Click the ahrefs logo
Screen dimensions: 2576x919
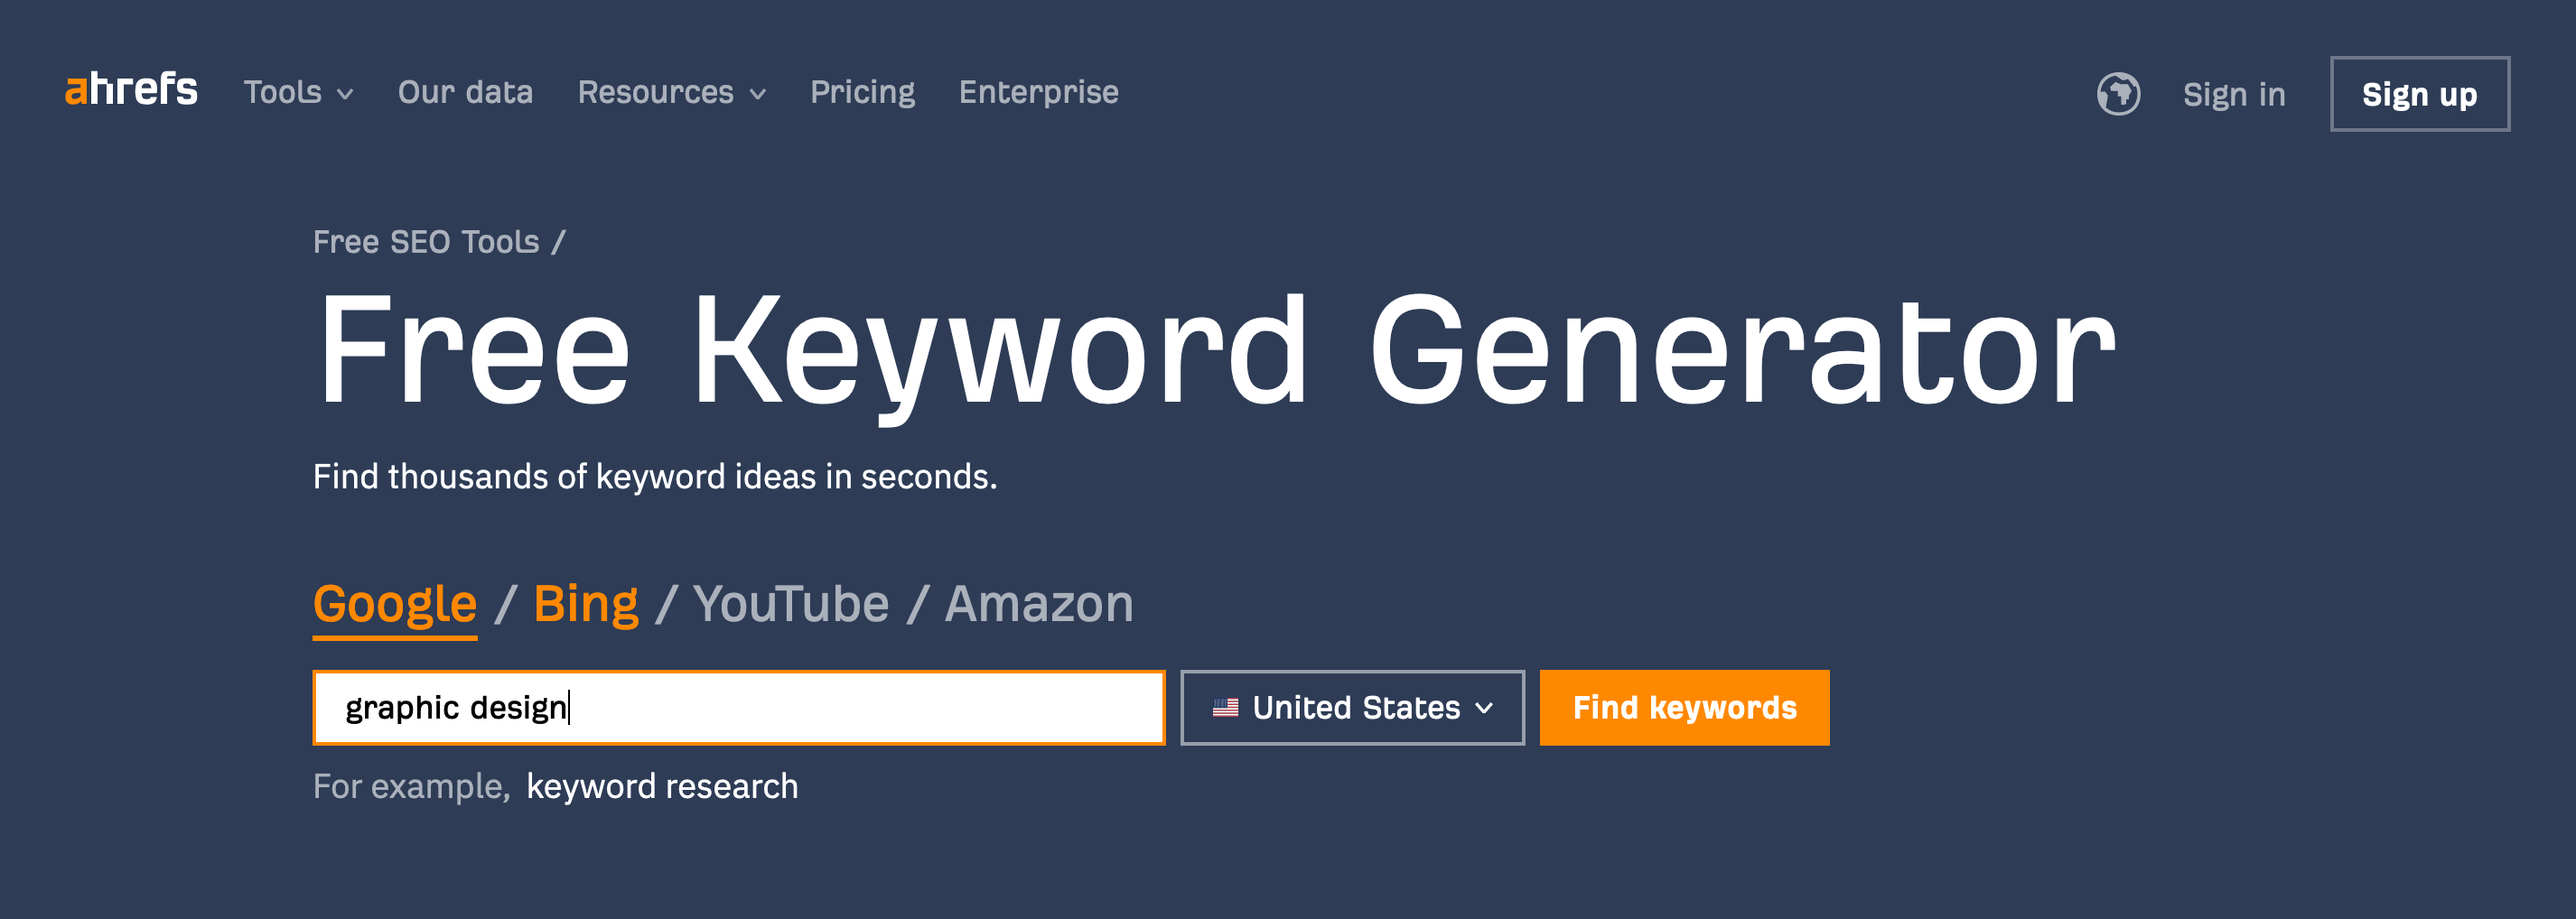(x=131, y=89)
